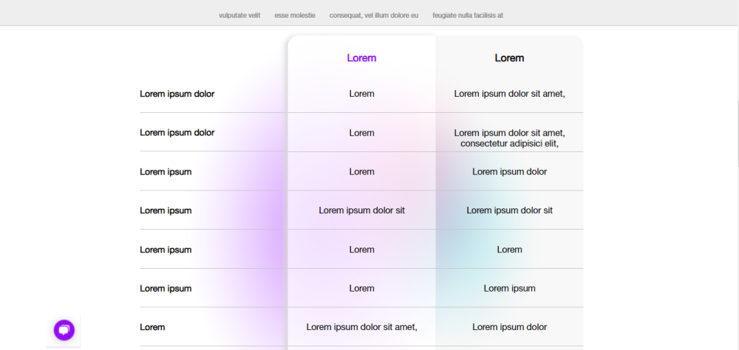The image size is (739, 350).
Task: Click the purple "Lorem" column header
Action: [x=361, y=58]
